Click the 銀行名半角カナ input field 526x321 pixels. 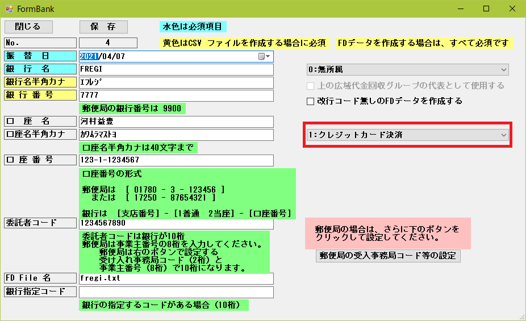[x=176, y=82]
